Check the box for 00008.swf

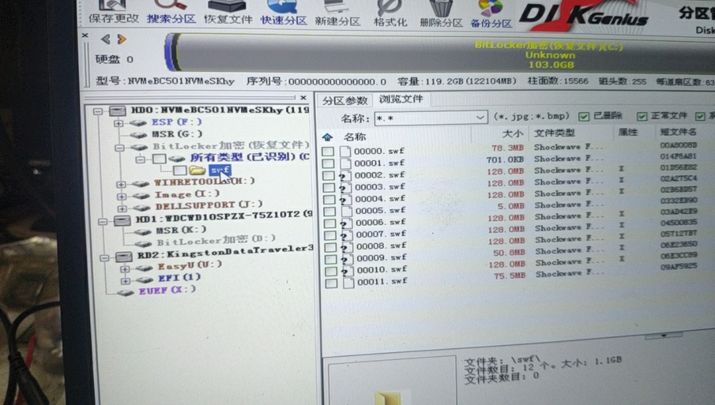(x=330, y=247)
